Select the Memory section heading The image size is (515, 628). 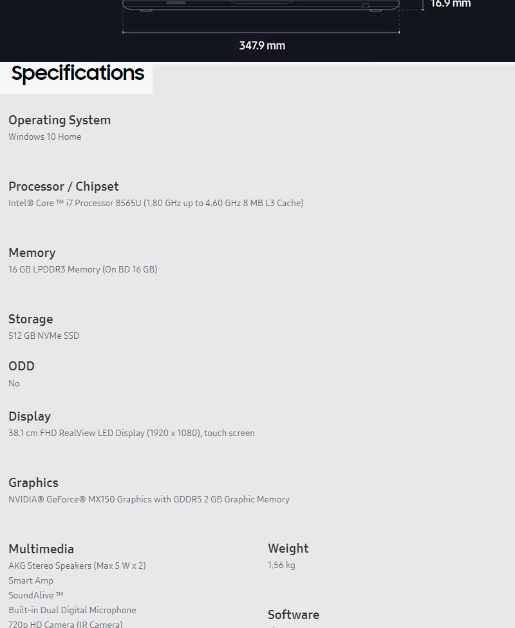(32, 253)
